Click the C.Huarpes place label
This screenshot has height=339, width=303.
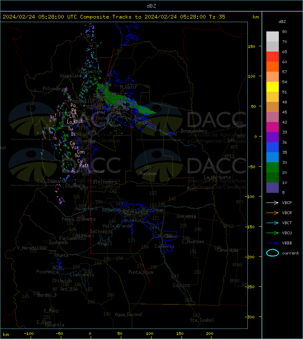pos(193,242)
